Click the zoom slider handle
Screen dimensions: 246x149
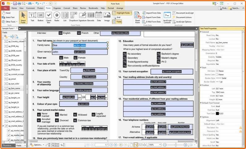pos(175,145)
